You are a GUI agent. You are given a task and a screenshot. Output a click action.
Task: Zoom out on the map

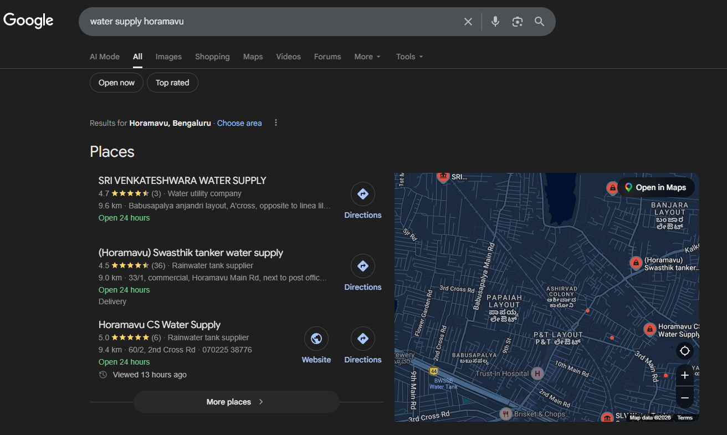coord(685,398)
